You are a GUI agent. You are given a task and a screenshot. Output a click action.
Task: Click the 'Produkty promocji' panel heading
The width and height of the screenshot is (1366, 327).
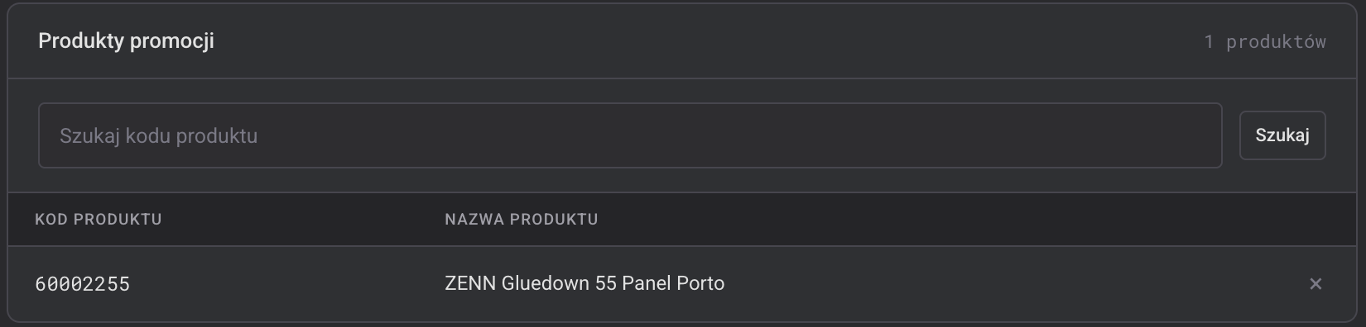point(126,41)
